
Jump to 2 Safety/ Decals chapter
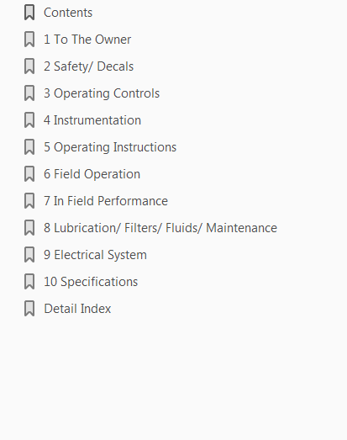pyautogui.click(x=88, y=66)
